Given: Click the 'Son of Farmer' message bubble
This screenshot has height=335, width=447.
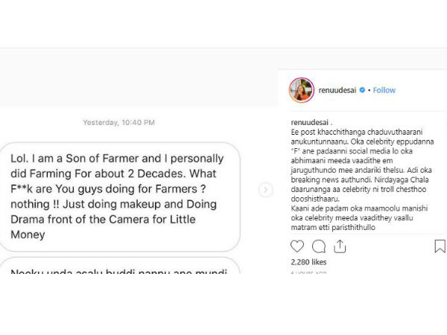Looking at the screenshot, I should click(124, 196).
